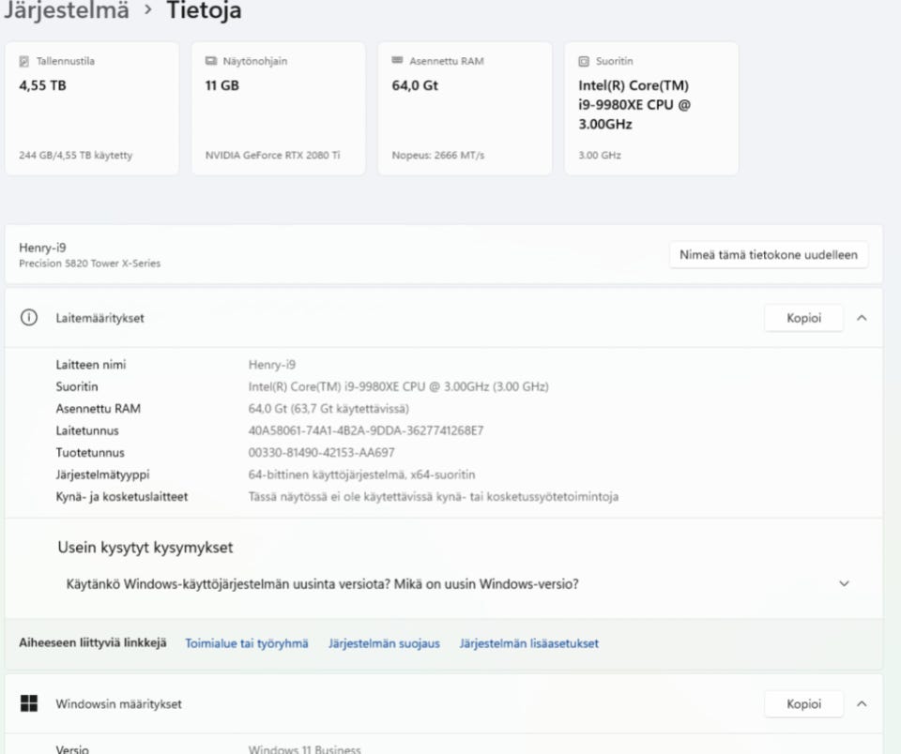The image size is (901, 754).
Task: Click the NVIDIA GeForce RTX 2080 Ti text
Action: pyautogui.click(x=272, y=155)
